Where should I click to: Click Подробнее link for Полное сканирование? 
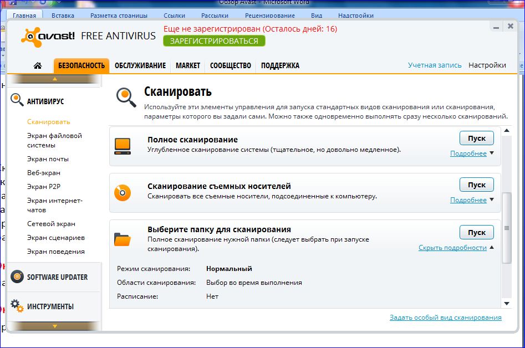point(468,153)
